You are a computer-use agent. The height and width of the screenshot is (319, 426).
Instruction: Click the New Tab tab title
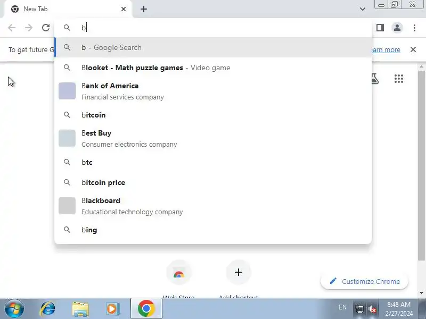[35, 9]
